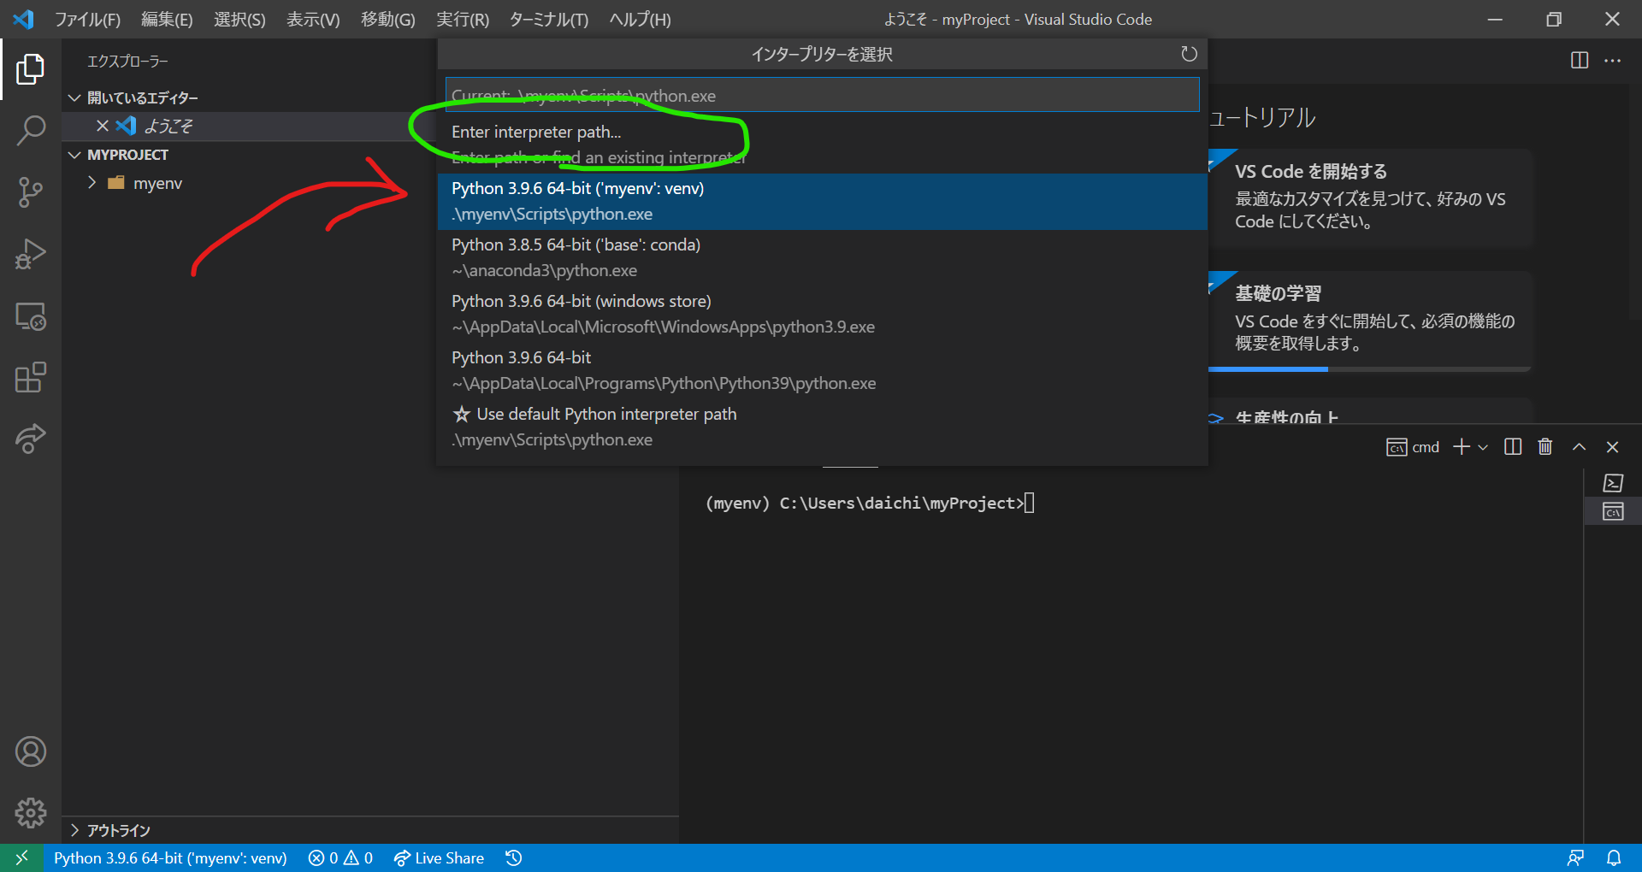Screen dimensions: 1642x872
Task: Open the feedback icon in status bar
Action: coord(1575,857)
